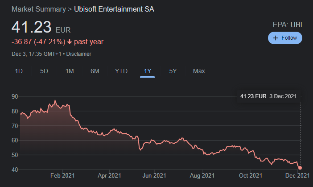
Task: Click the red down arrow next to past year
Action: click(x=70, y=42)
